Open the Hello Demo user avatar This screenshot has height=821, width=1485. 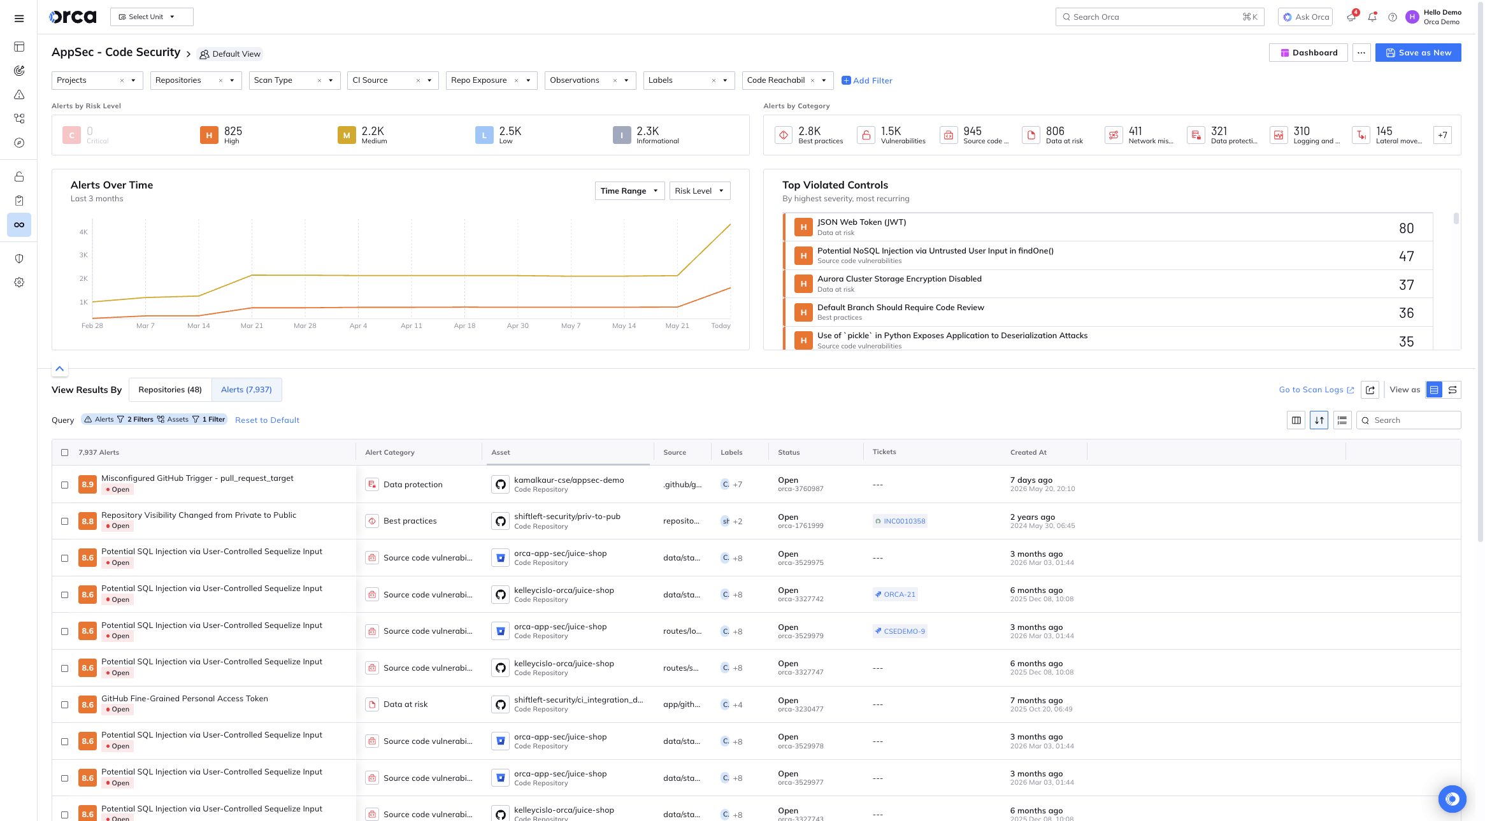1412,17
